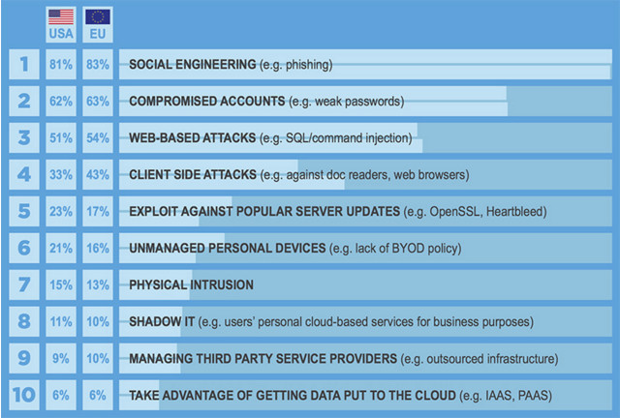Select the EU 83% value for Social Engineering
This screenshot has width=620, height=418.
coord(98,64)
